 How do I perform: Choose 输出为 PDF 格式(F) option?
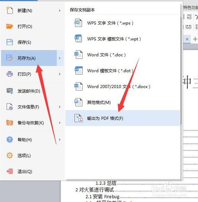[x=123, y=118]
